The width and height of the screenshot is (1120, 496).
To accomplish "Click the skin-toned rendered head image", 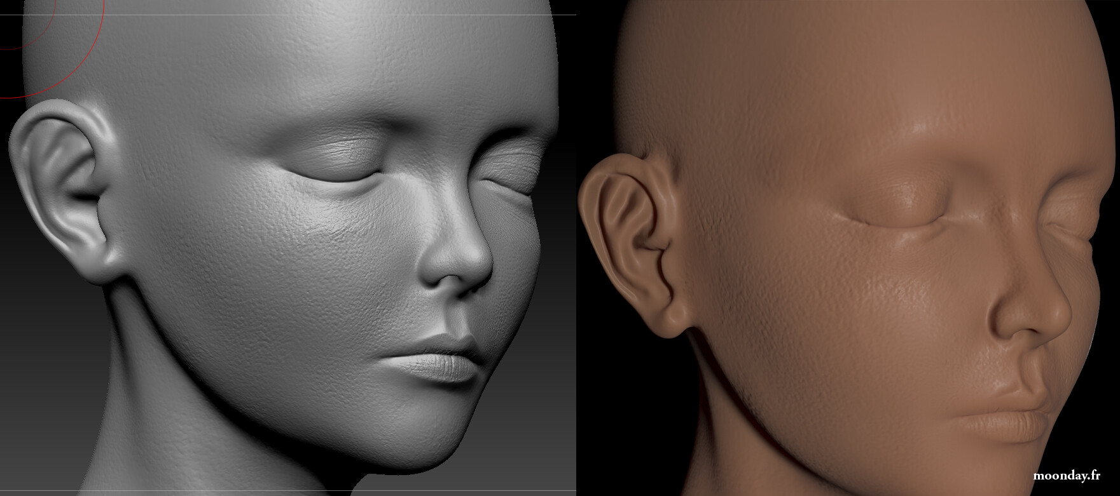I will 848,248.
